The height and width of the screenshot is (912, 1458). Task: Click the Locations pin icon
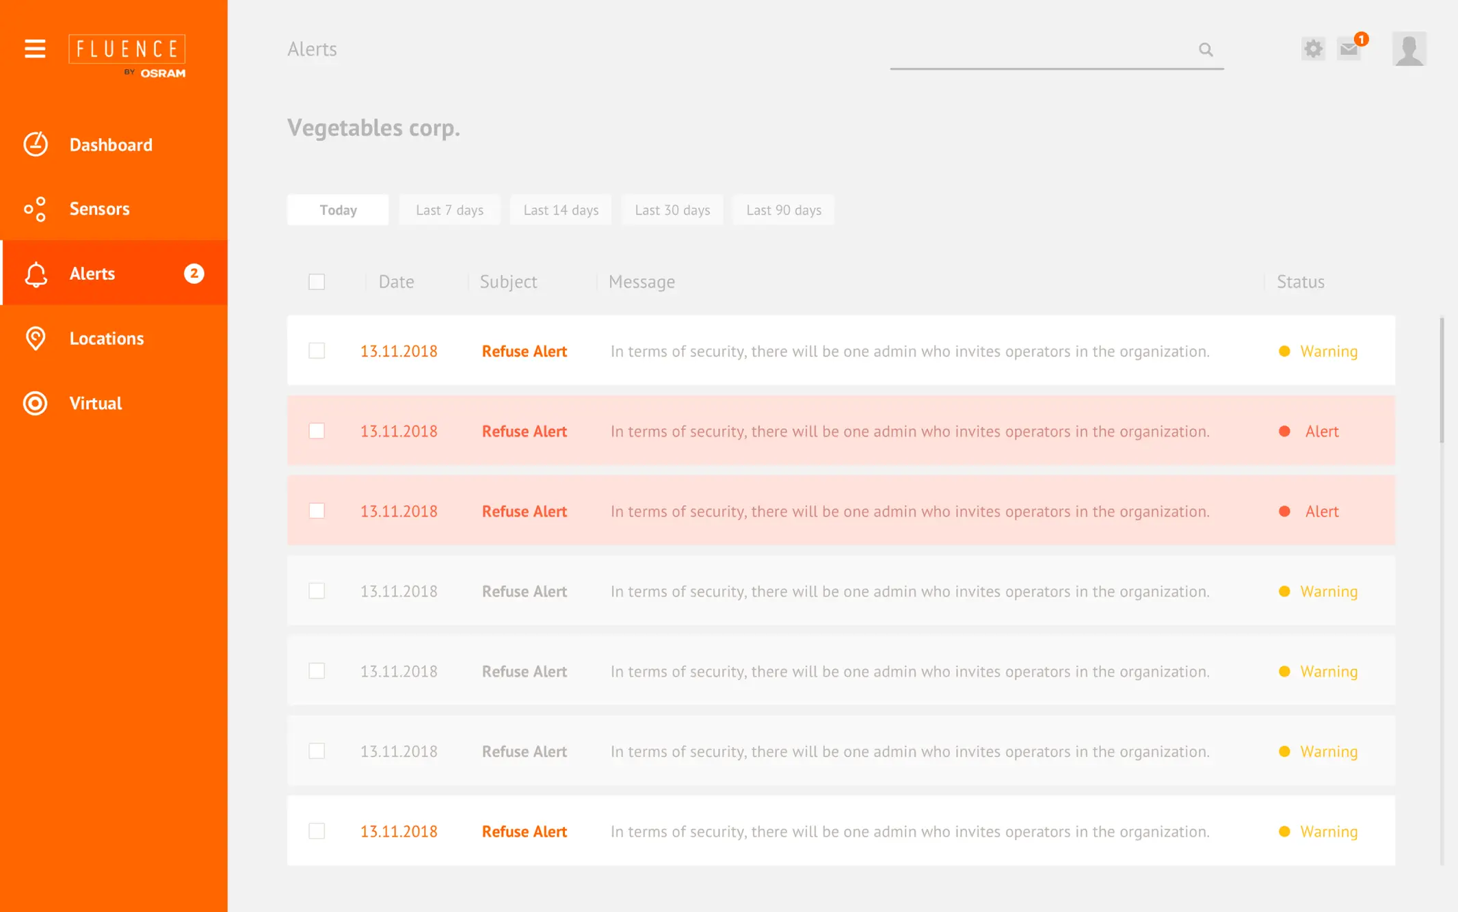(36, 338)
